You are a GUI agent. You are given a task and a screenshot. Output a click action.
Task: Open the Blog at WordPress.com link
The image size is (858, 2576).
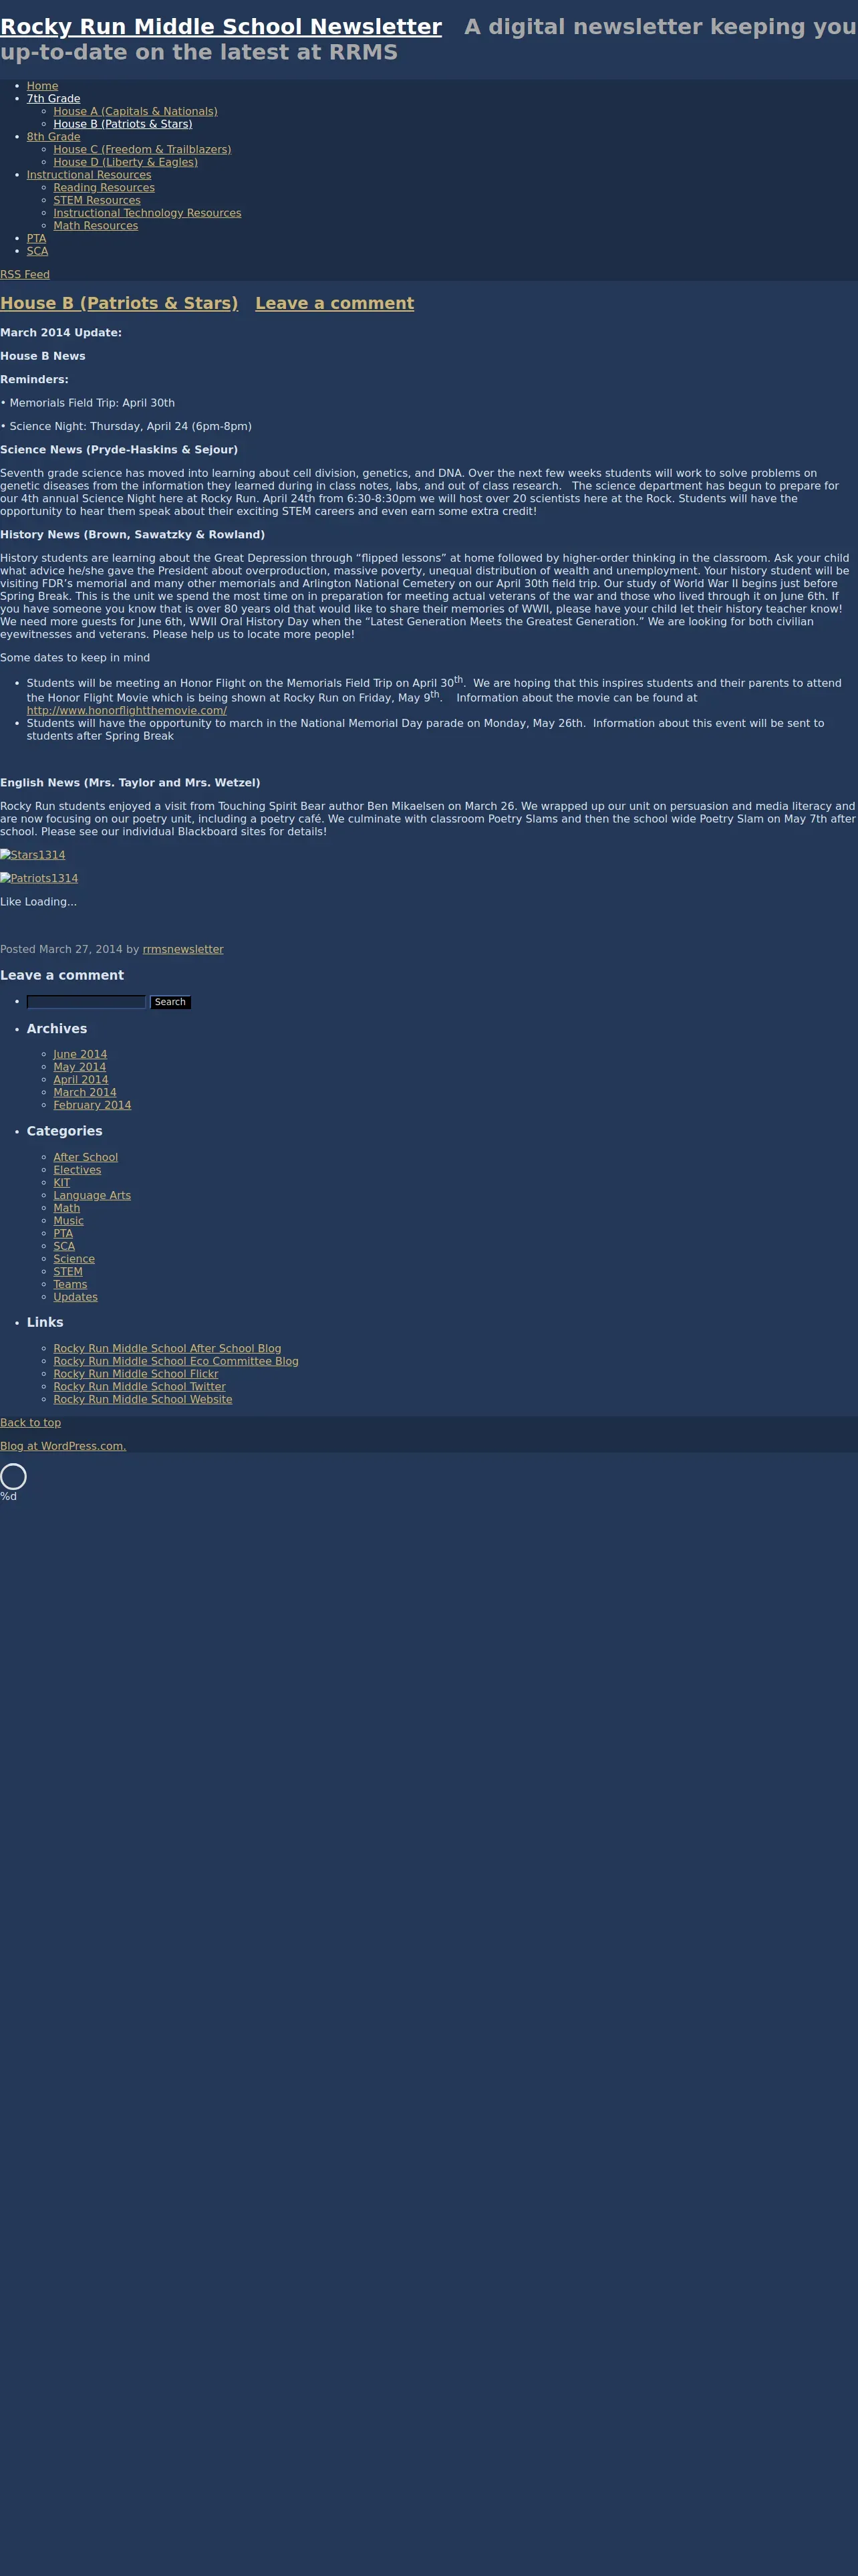click(x=63, y=1447)
